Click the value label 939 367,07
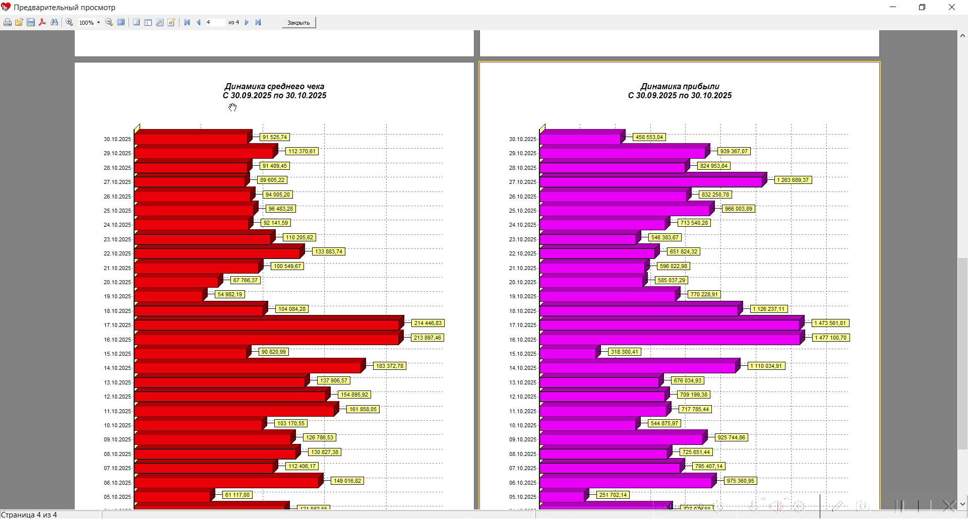The width and height of the screenshot is (968, 519). tap(734, 152)
